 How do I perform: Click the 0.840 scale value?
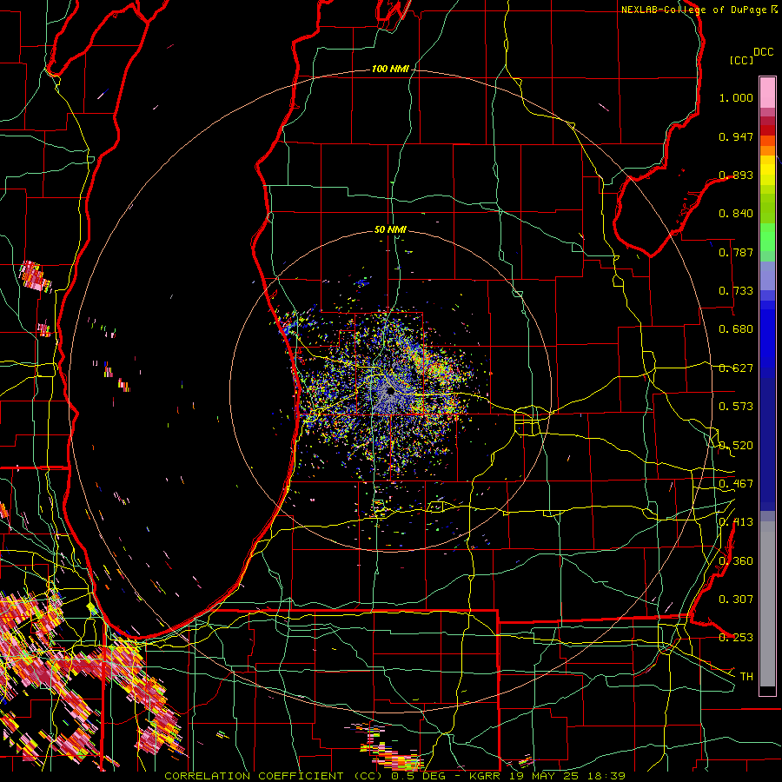click(736, 214)
